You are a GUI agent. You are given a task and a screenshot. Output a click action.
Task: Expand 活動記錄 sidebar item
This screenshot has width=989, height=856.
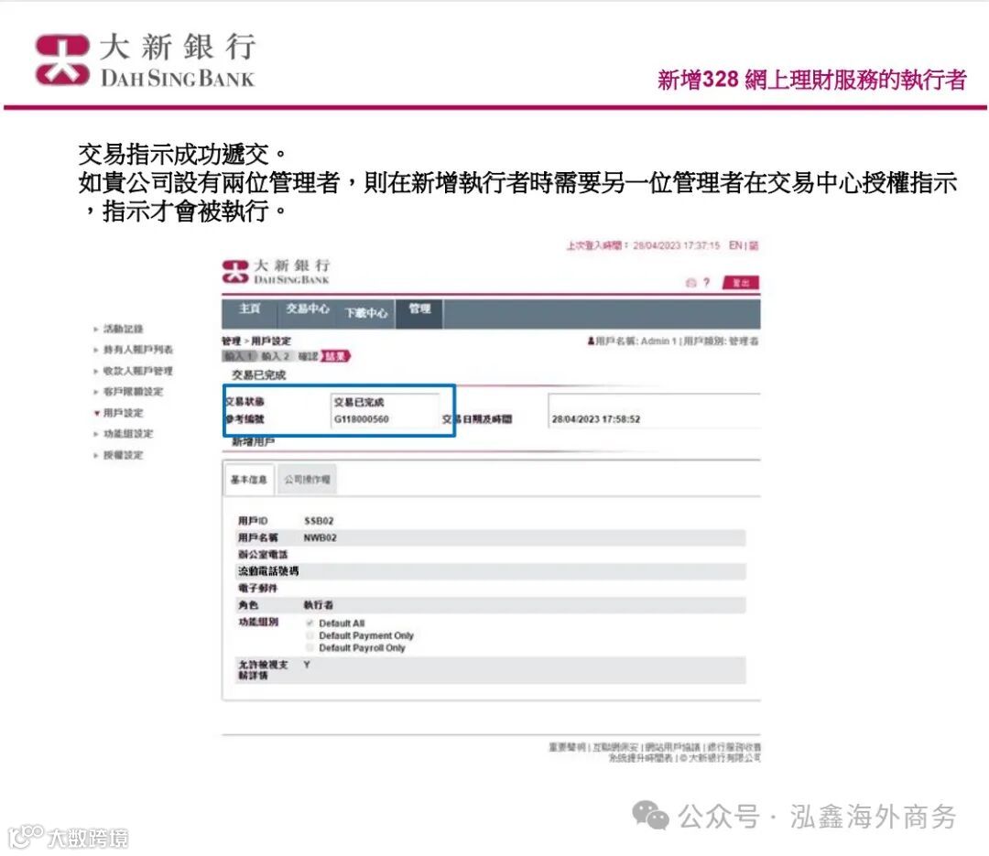click(123, 329)
